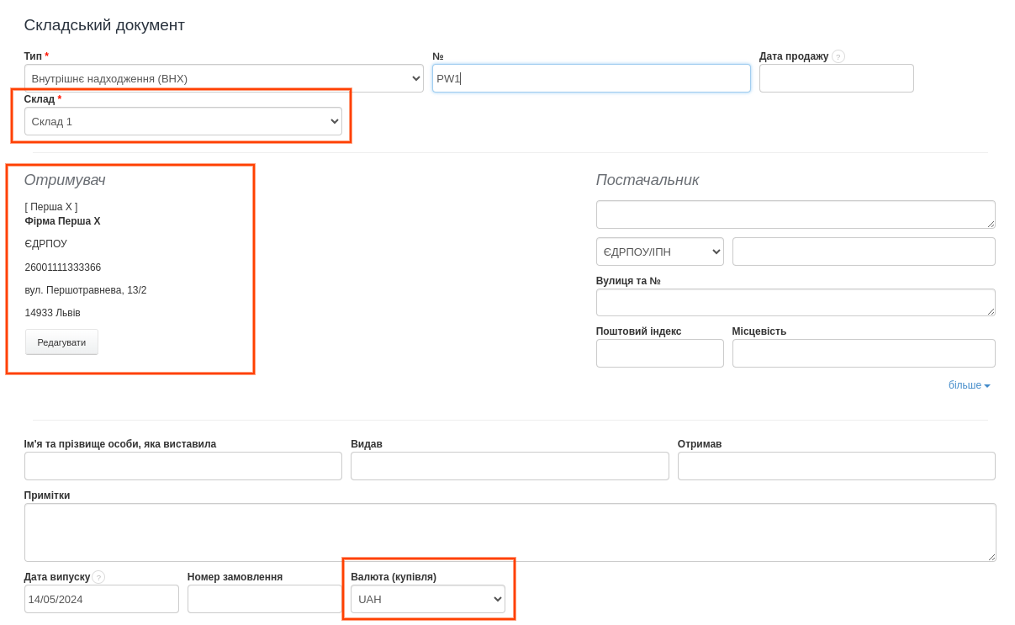Viewport: 1015px width, 625px height.
Task: Click the help icon next to Дата випуску
Action: click(x=98, y=577)
